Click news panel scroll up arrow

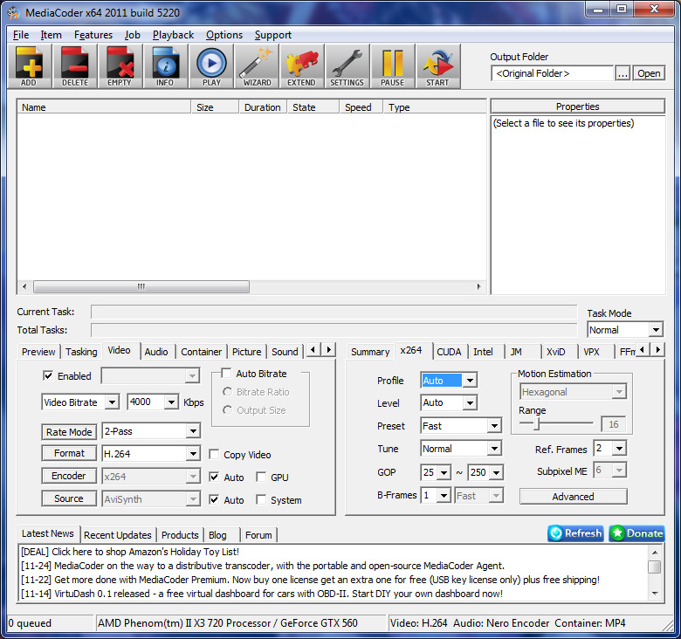coord(655,553)
